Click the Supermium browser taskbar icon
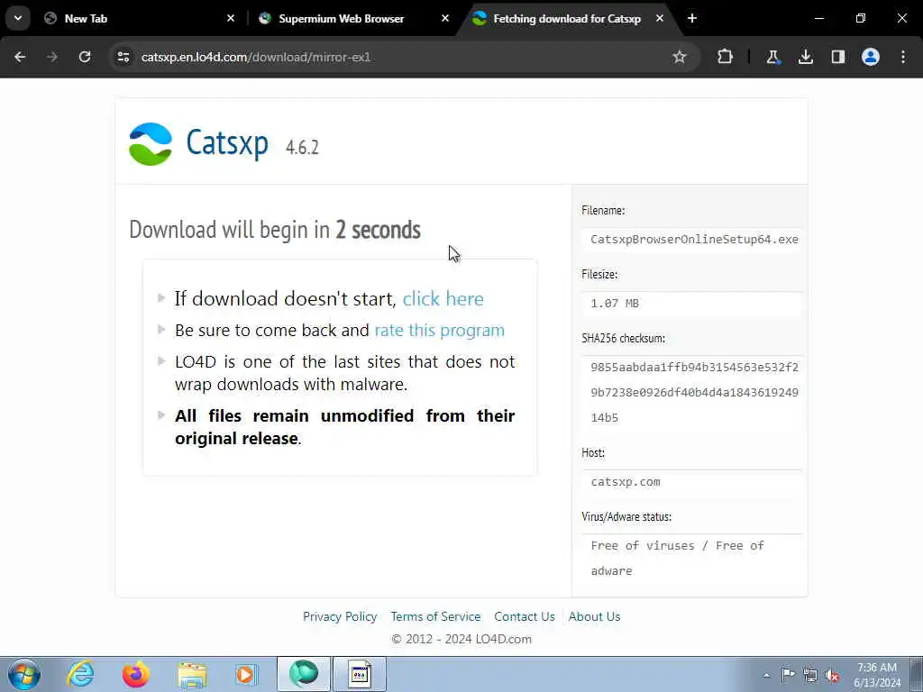923x692 pixels. [x=304, y=674]
